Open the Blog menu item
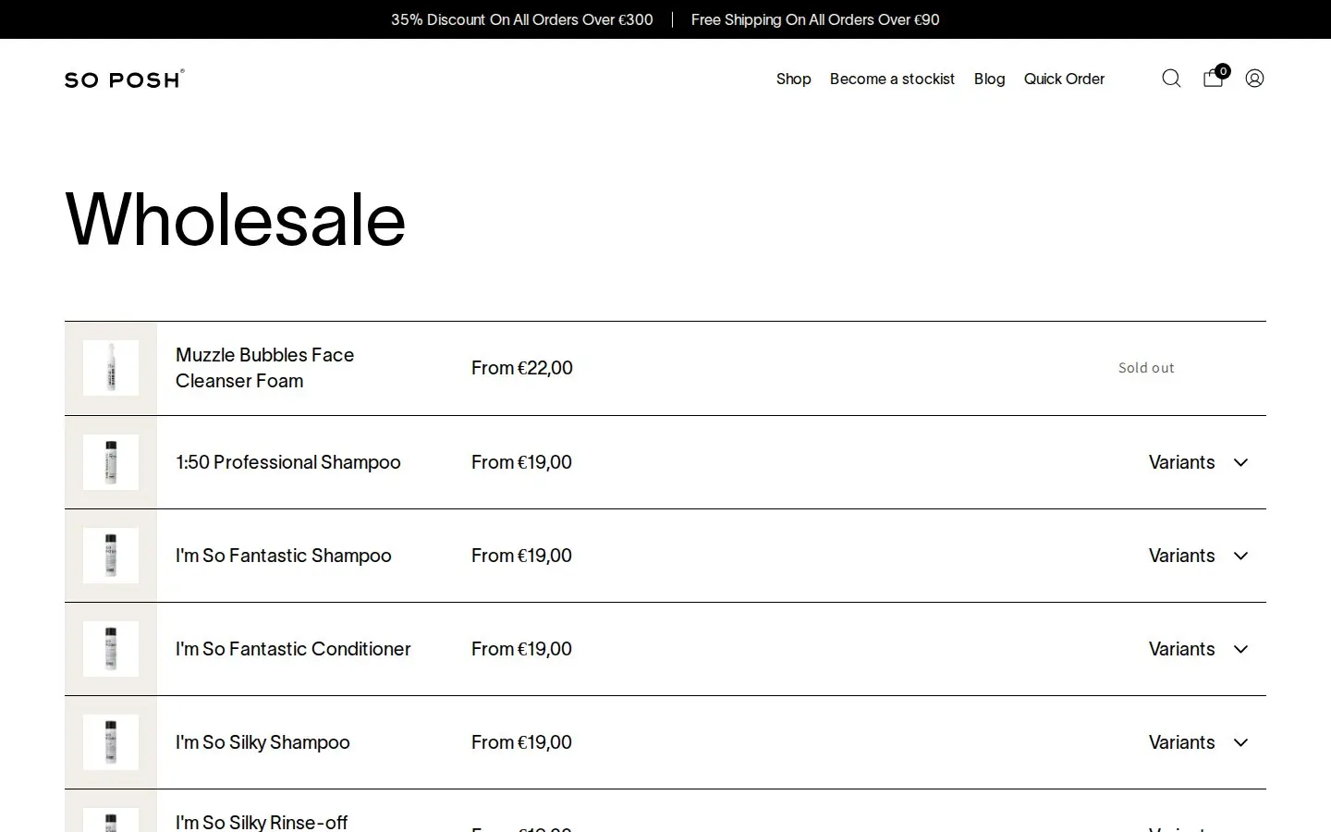The width and height of the screenshot is (1331, 832). [989, 79]
